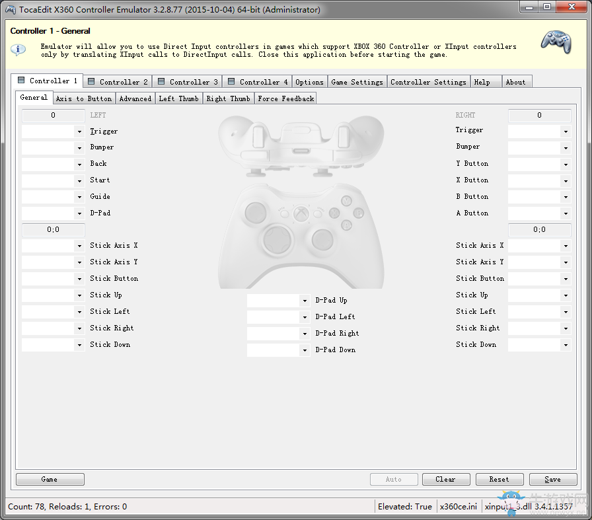592x520 pixels.
Task: Open the About tab
Action: pos(517,81)
